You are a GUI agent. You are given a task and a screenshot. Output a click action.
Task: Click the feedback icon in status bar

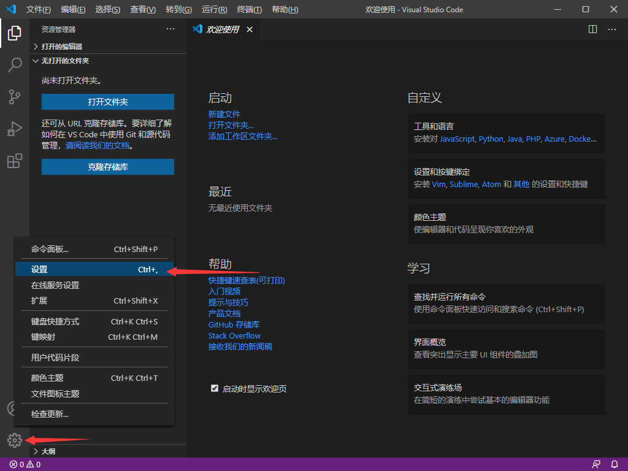tap(596, 464)
